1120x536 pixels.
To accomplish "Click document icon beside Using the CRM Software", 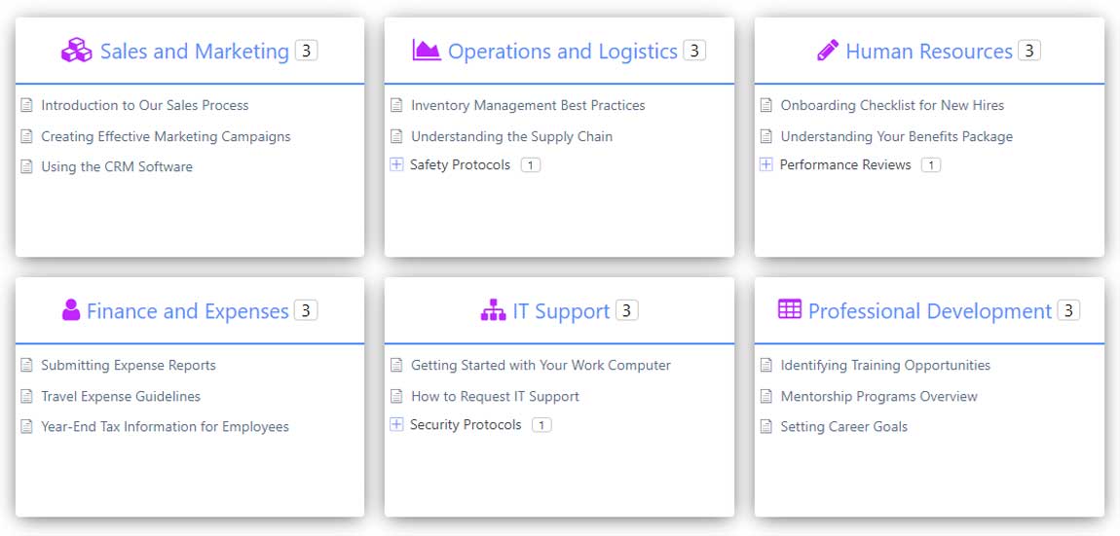I will (x=27, y=166).
